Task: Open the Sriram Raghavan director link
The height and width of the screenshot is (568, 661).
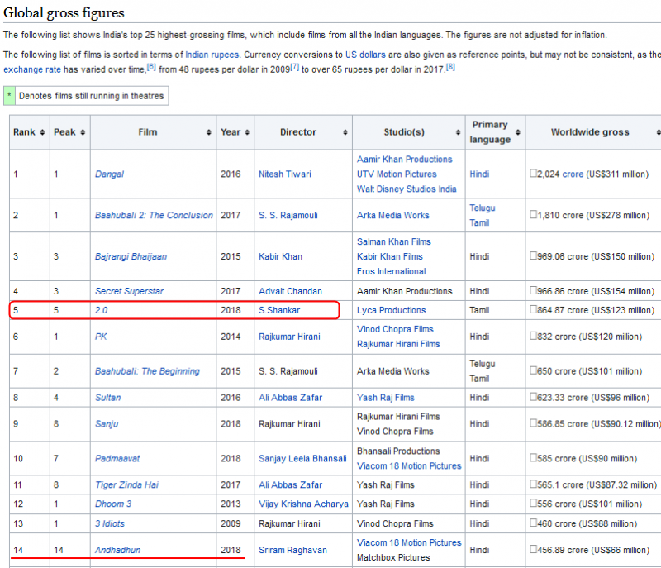Action: click(293, 551)
